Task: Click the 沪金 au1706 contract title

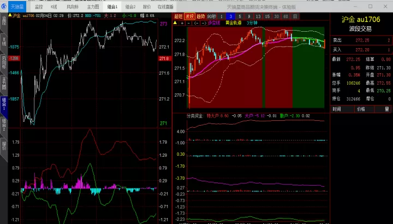Action: point(361,20)
